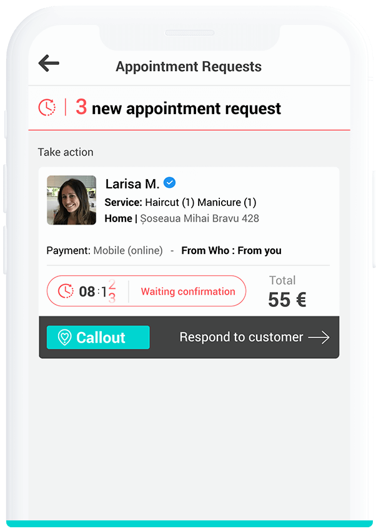The image size is (376, 531).
Task: Click the red number 3 request count
Action: click(x=81, y=107)
